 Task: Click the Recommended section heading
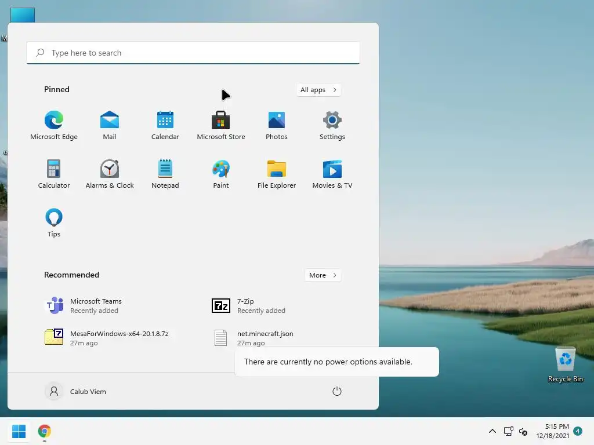tap(71, 275)
